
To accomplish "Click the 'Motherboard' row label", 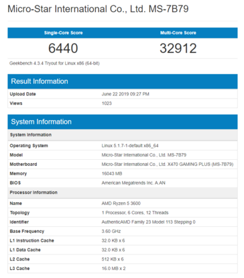I will [23, 165].
